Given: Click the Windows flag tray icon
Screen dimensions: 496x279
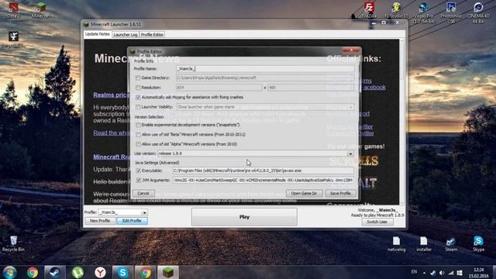Looking at the screenshot, I should coord(460,273).
